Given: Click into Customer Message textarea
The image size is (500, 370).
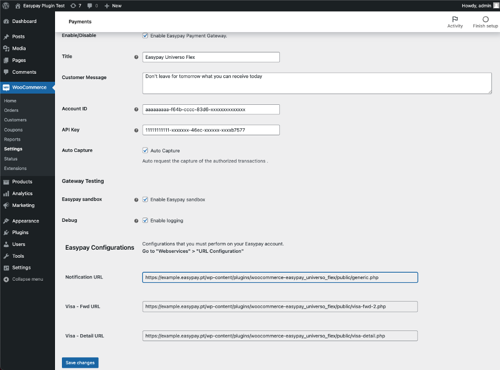Looking at the screenshot, I should tap(317, 83).
